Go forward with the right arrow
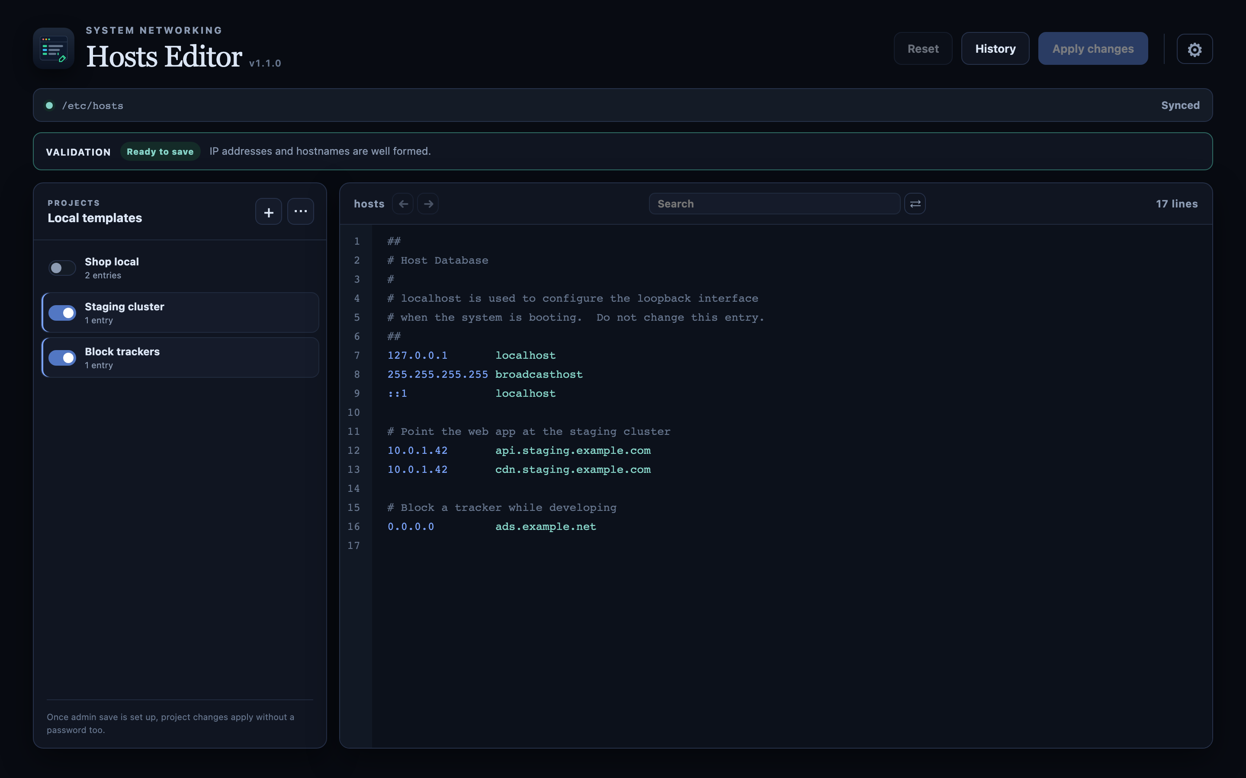The height and width of the screenshot is (778, 1246). 428,204
